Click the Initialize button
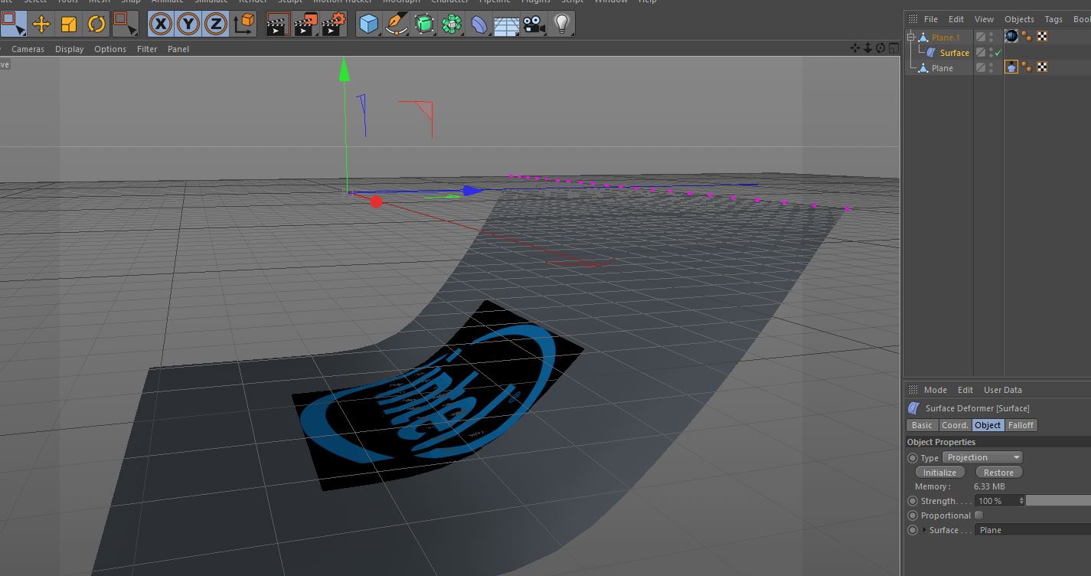 (x=939, y=473)
